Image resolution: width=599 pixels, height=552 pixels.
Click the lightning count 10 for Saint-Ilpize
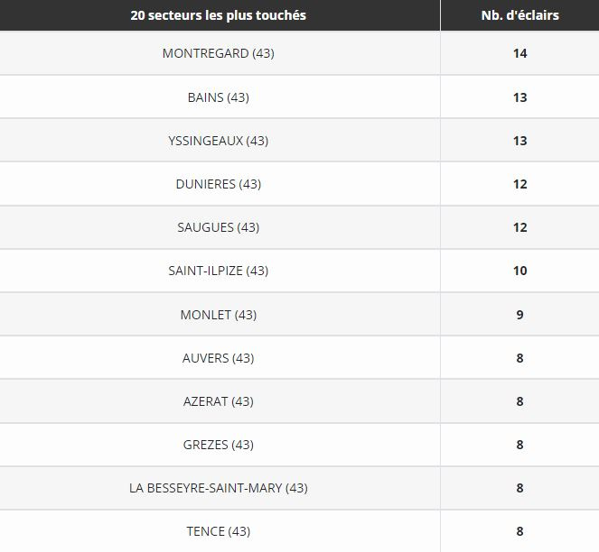pos(519,271)
